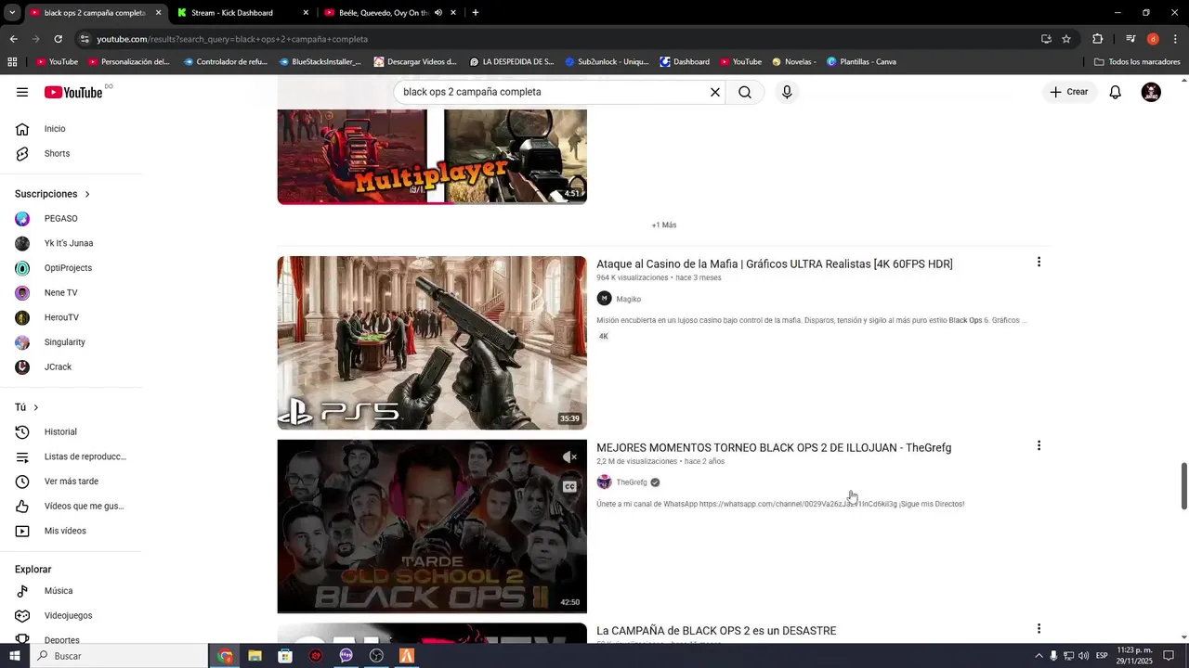Open the account avatar menu

tap(1151, 92)
